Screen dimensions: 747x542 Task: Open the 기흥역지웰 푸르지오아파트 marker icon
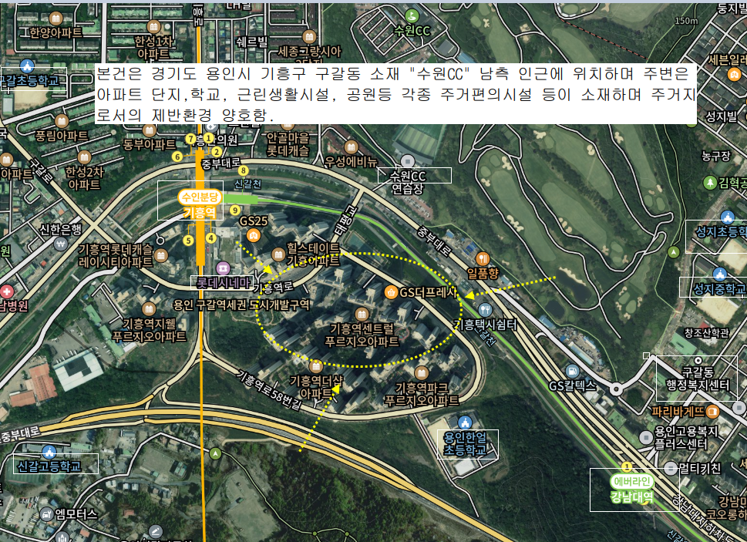tap(149, 309)
